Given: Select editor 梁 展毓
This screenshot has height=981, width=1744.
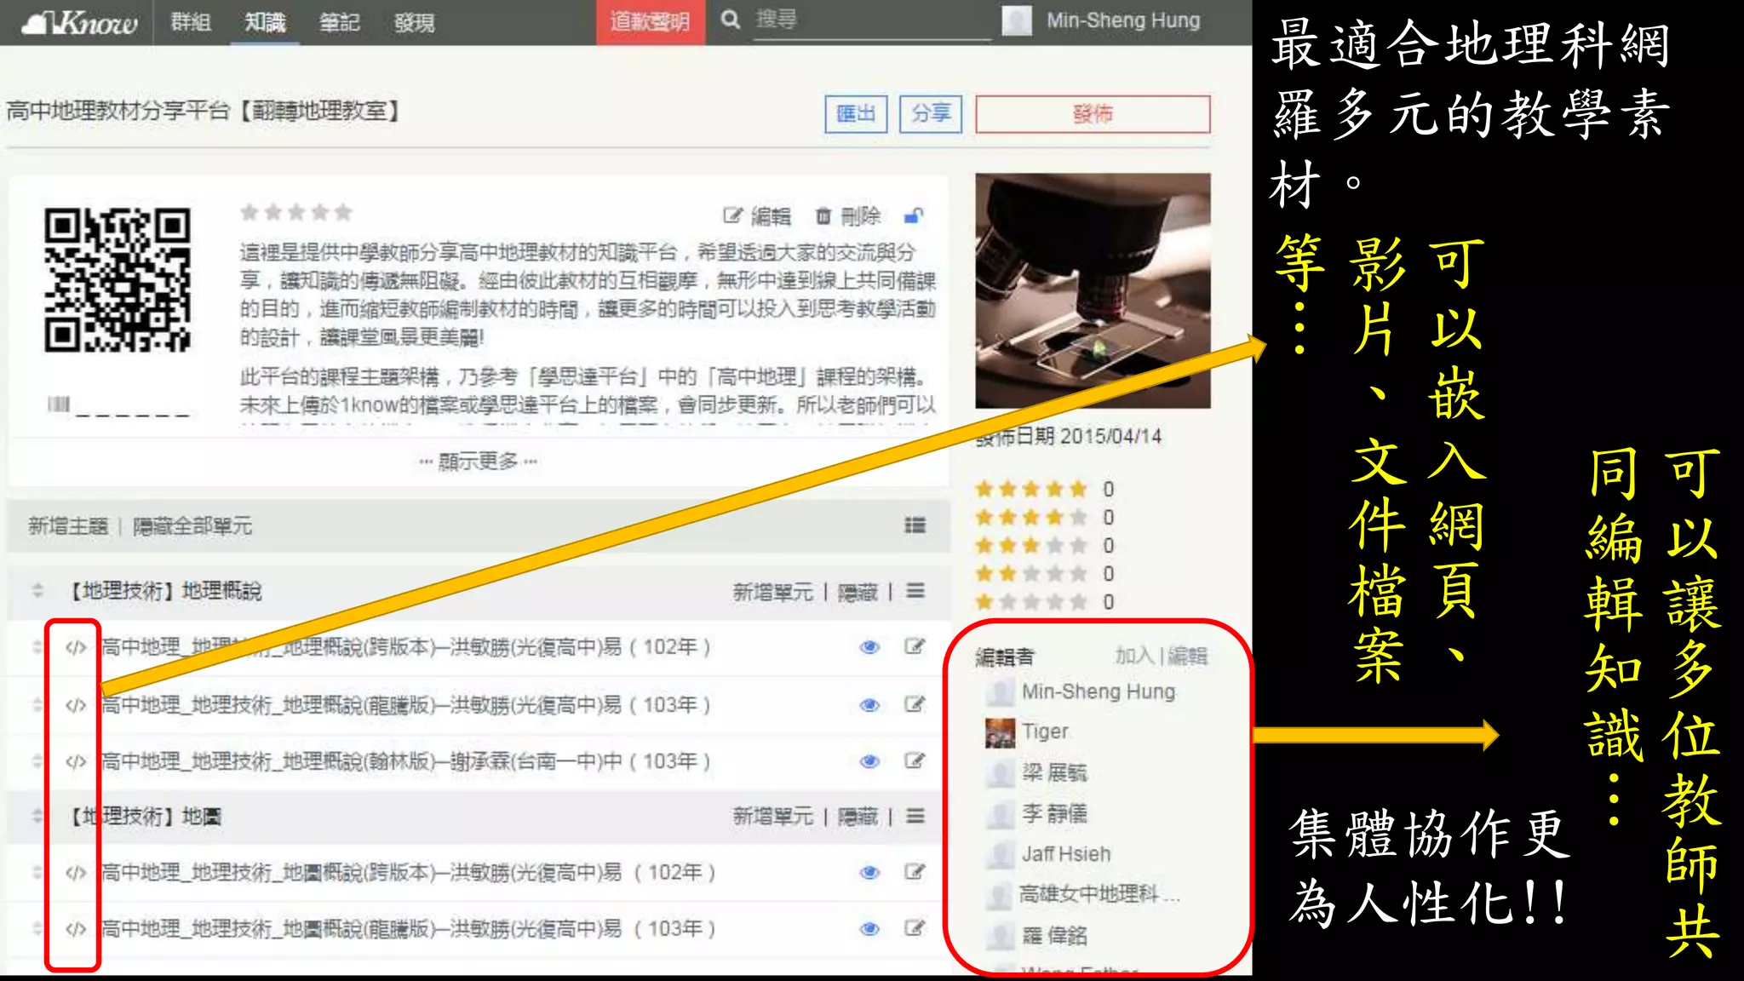Looking at the screenshot, I should click(1054, 772).
